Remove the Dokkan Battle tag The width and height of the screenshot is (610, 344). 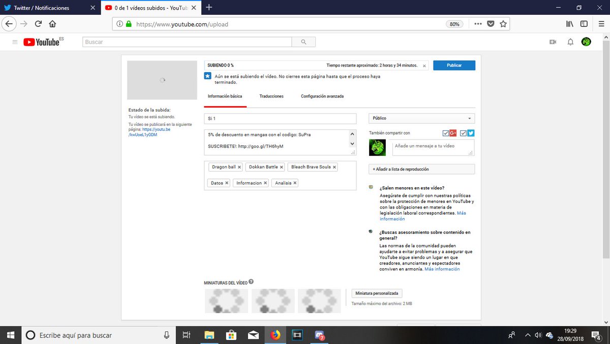coord(282,167)
